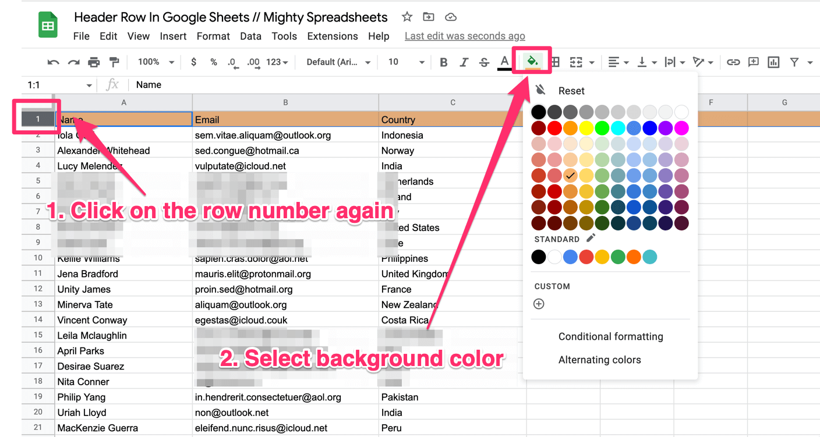
Task: Format as percent icon
Action: [x=214, y=62]
